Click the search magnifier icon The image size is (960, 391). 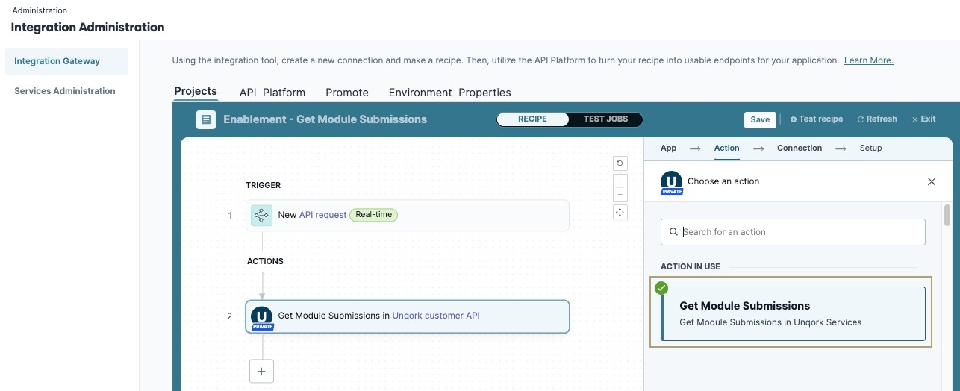point(673,232)
